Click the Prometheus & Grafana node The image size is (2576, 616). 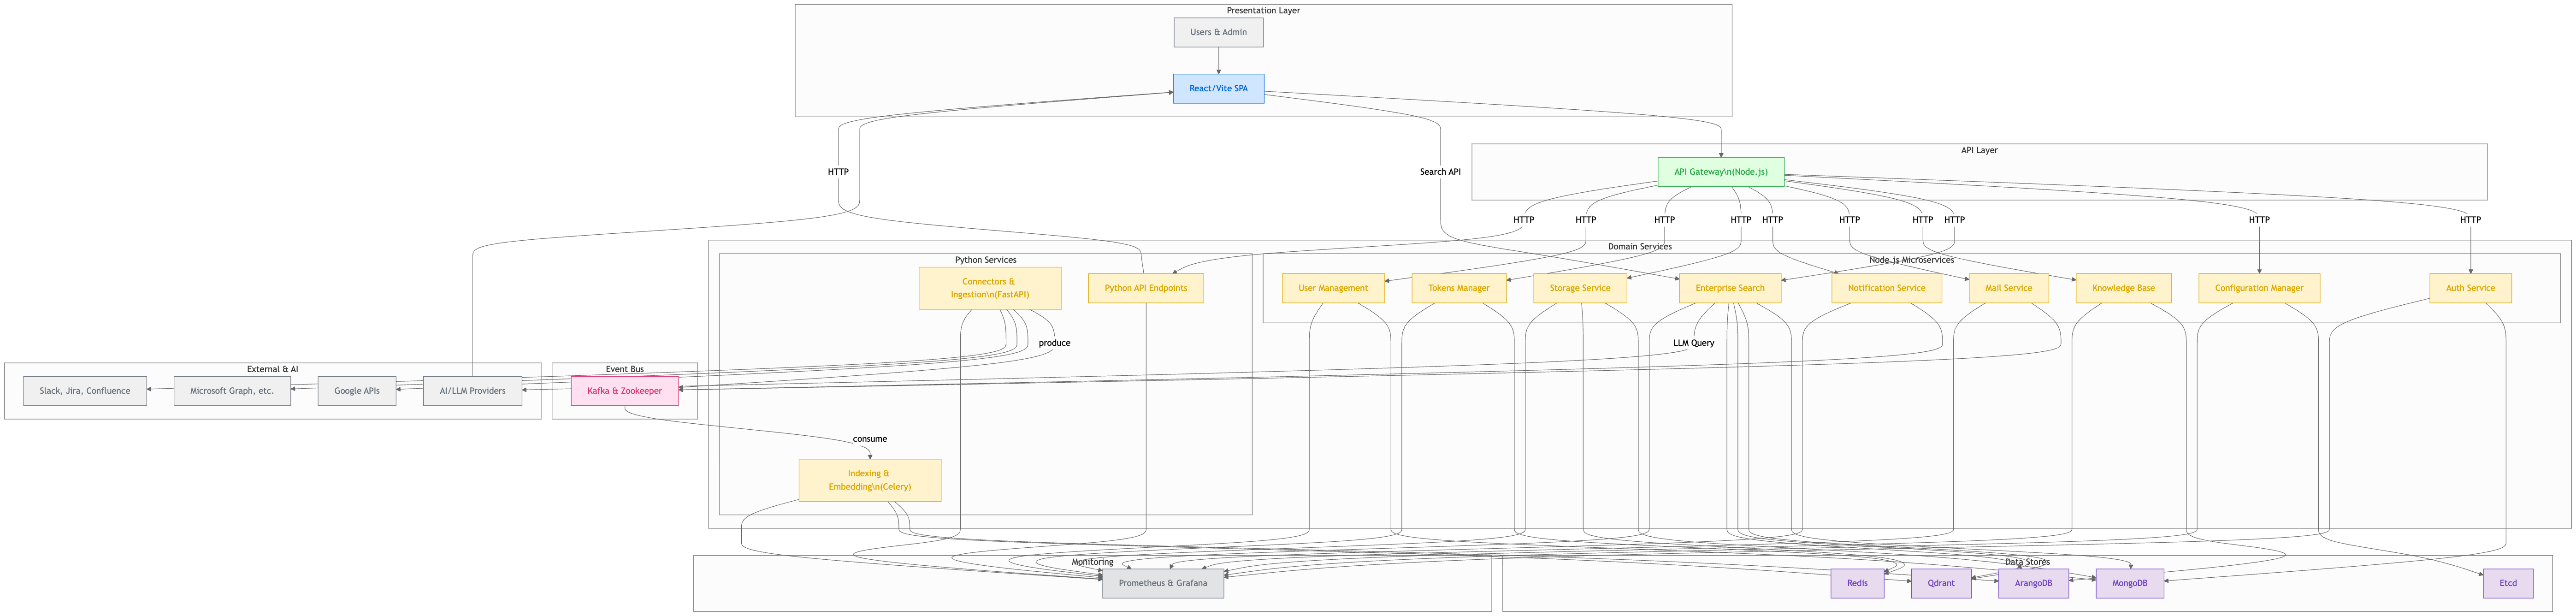coord(1162,583)
